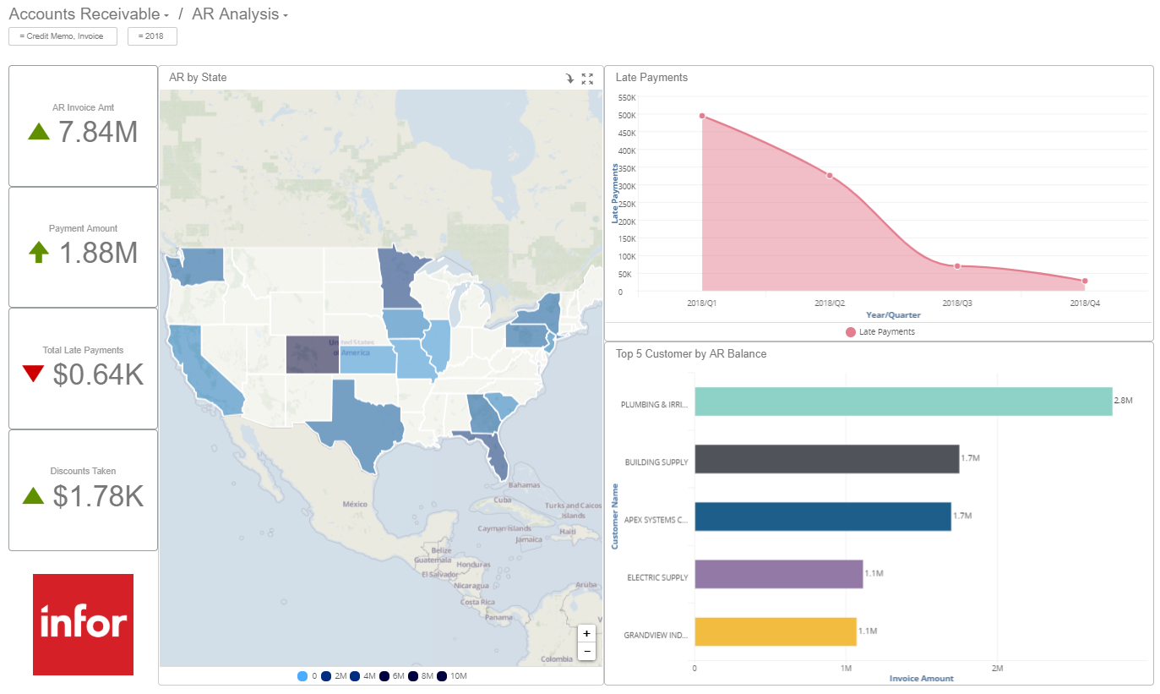Expand AR by State to fullscreen
Screen dimensions: 1160x694
click(587, 78)
